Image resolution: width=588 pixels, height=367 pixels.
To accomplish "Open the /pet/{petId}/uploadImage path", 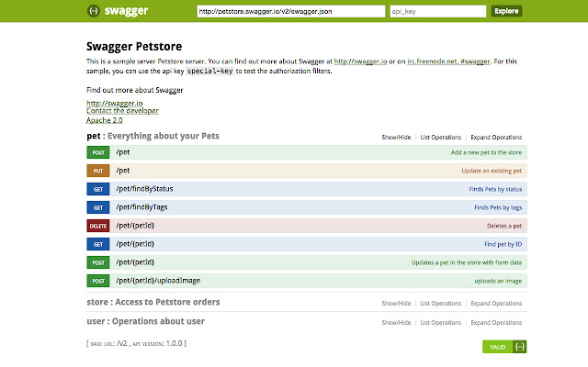I will tap(158, 281).
